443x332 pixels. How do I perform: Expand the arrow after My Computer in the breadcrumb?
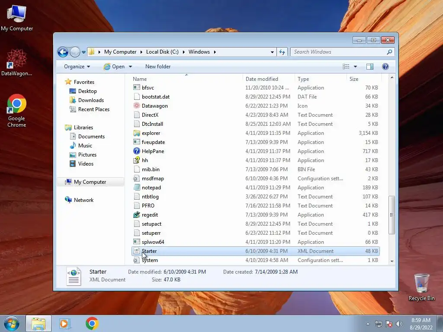click(x=141, y=52)
